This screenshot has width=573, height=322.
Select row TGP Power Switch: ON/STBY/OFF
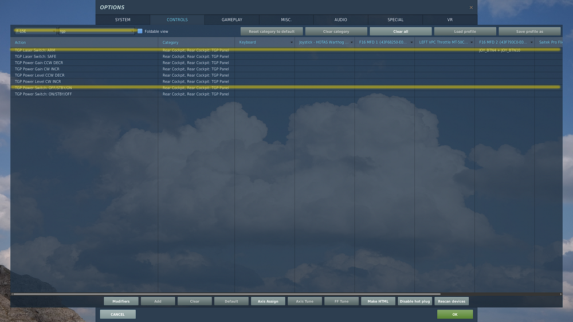tap(286, 94)
